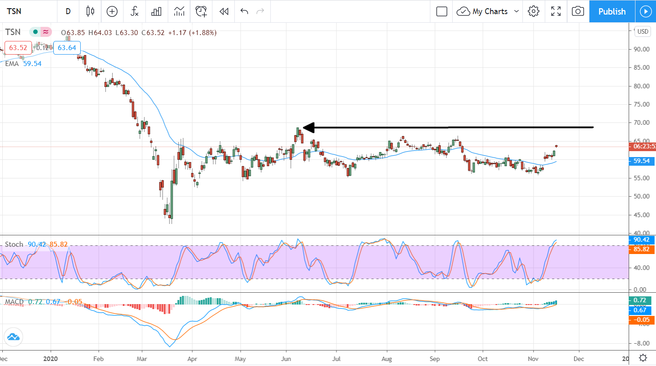Viewport: 656px width, 366px height.
Task: Toggle the green market status dot by TSN
Action: 35,32
